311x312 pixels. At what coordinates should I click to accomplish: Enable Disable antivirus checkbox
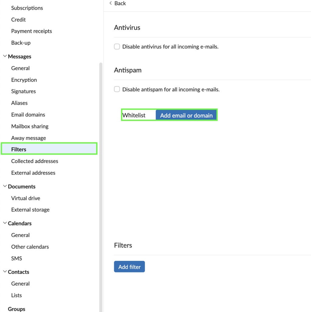(117, 47)
